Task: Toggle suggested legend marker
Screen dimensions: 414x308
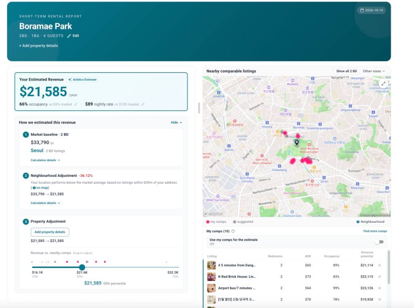Action: 234,222
